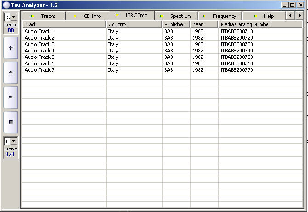This screenshot has width=308, height=212.
Task: Switch to the Spectrum tab
Action: coord(176,16)
